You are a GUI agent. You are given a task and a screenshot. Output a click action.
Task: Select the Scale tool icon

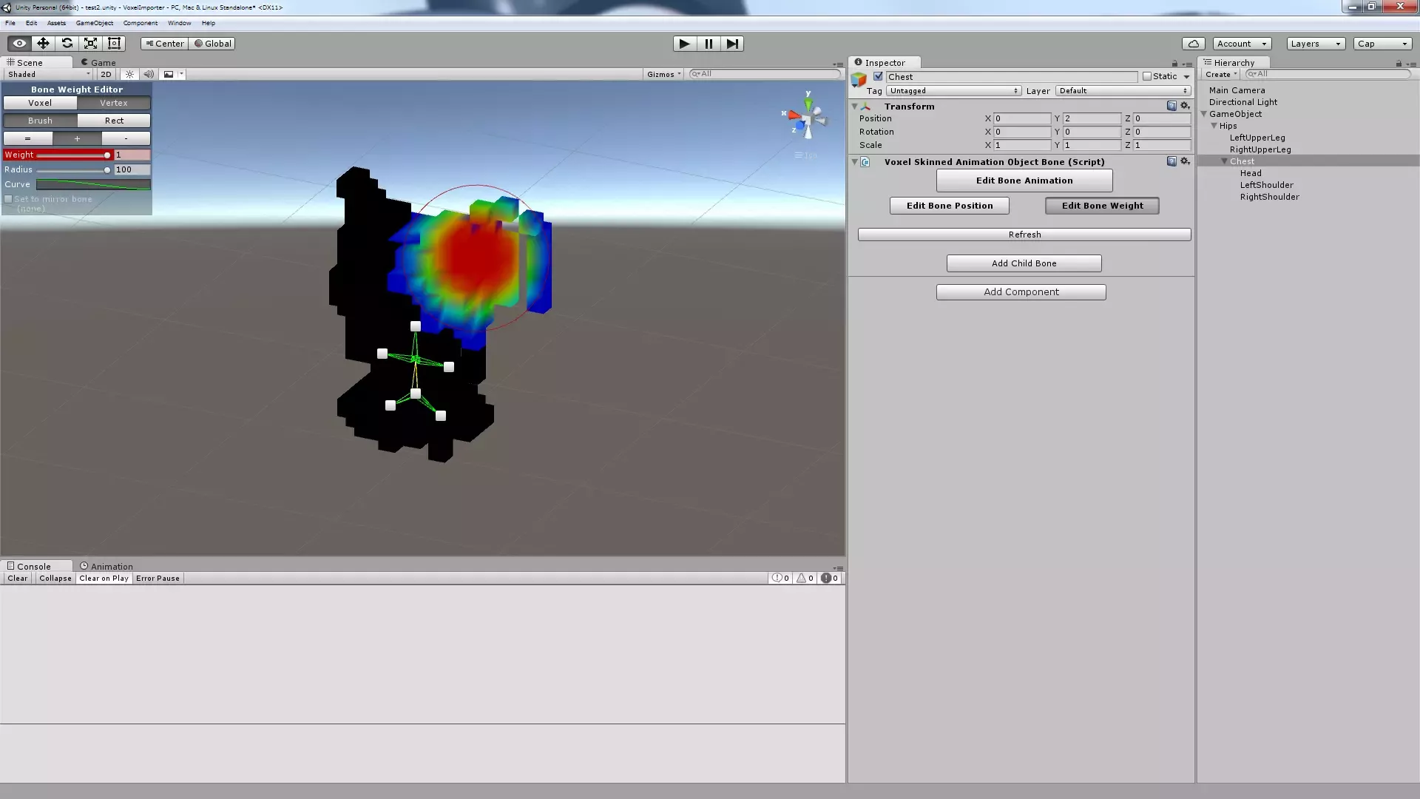(90, 44)
